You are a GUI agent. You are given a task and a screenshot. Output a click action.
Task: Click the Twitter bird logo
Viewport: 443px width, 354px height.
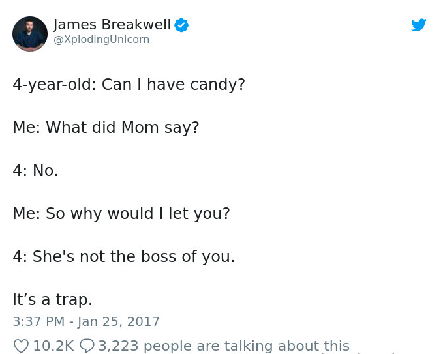coord(418,25)
